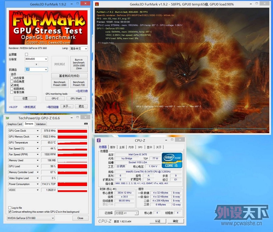Click the CPU-Z purple Z title icon
Viewport: 273px width, 232px height.
pos(99,140)
